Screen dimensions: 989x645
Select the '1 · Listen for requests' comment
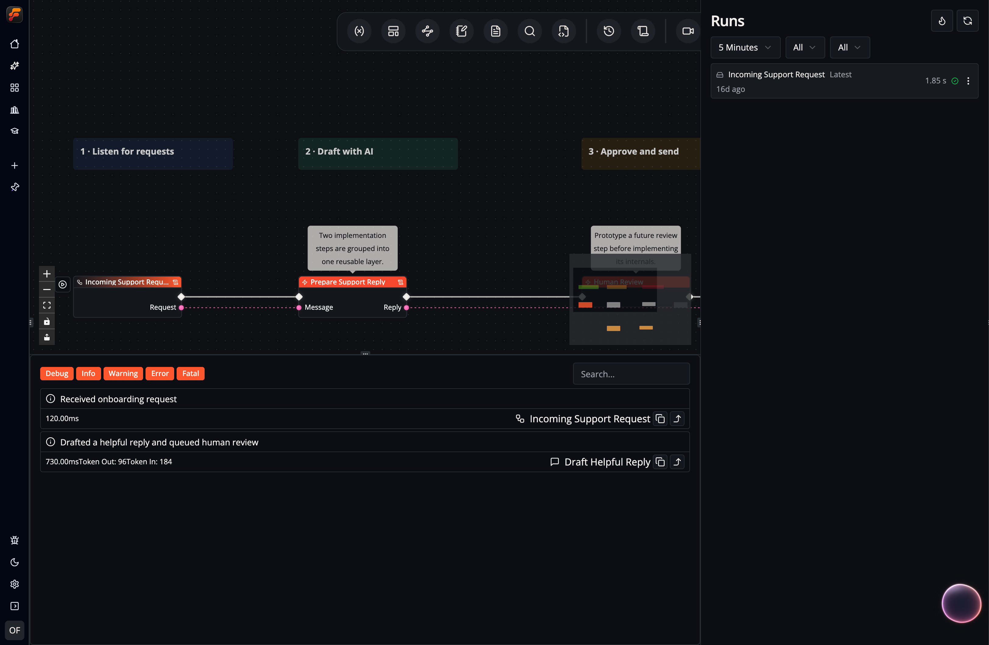[153, 154]
